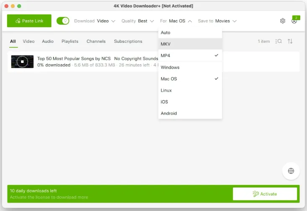Click the Paste Link button
307x211 pixels.
(29, 21)
